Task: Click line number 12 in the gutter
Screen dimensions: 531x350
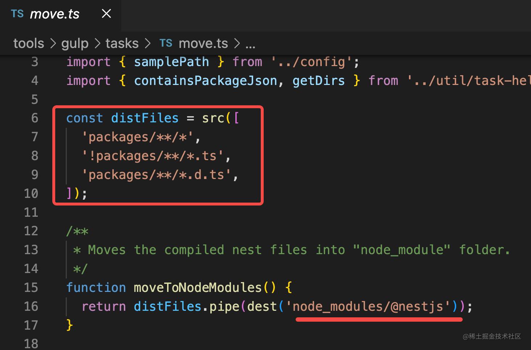Action: [31, 231]
